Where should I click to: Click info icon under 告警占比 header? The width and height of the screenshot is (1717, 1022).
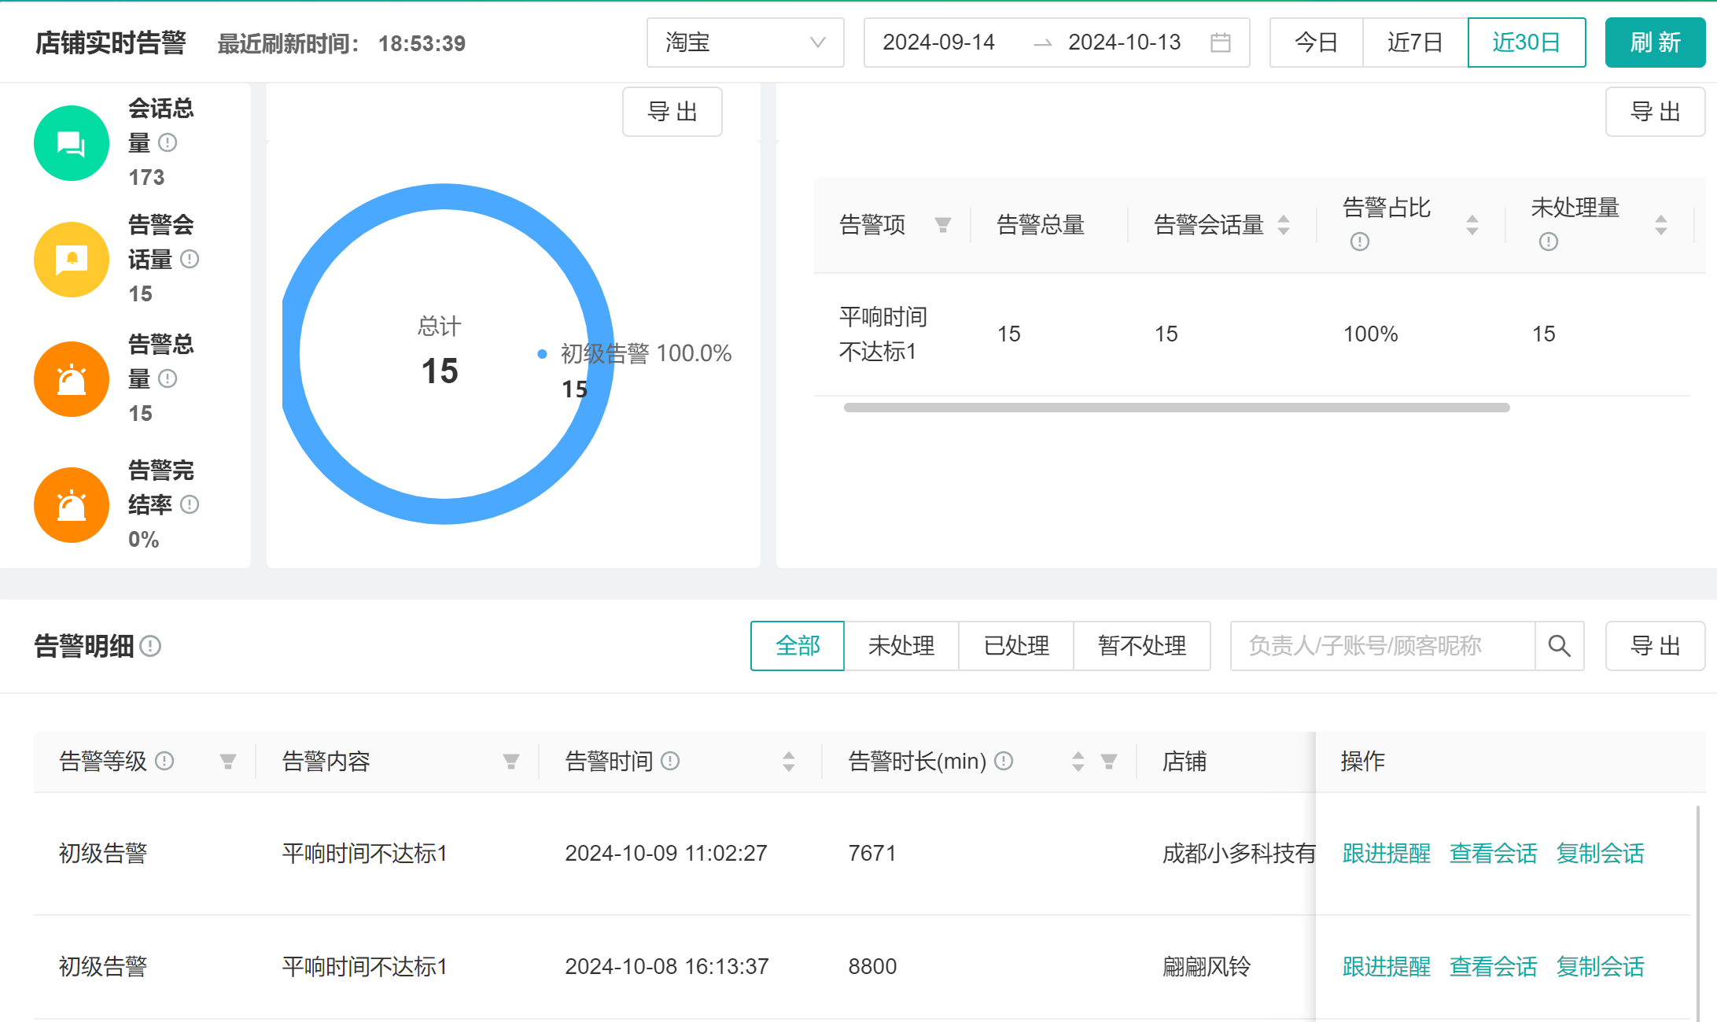tap(1360, 242)
